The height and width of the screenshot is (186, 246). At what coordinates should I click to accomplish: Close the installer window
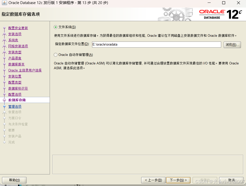pyautogui.click(x=238, y=3)
